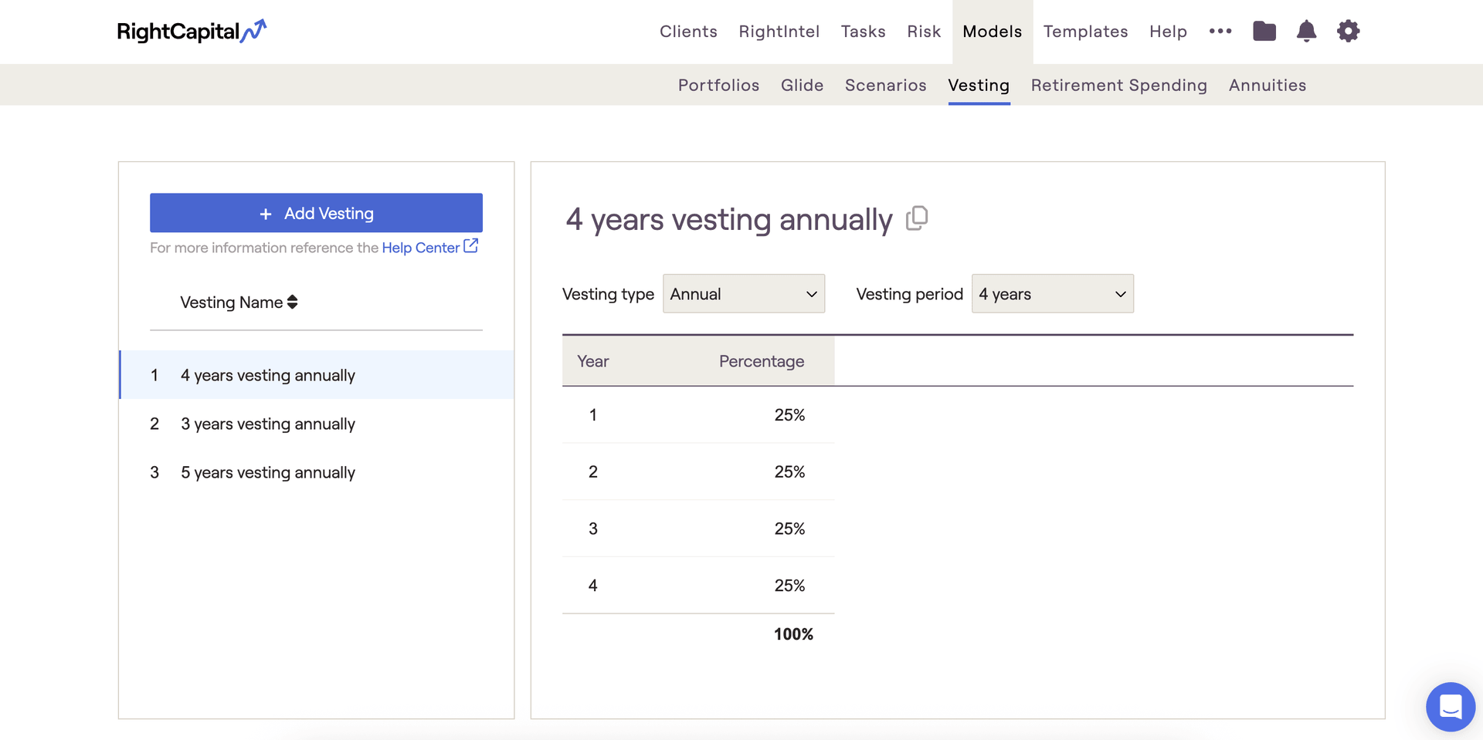
Task: Select the Models menu
Action: point(993,32)
